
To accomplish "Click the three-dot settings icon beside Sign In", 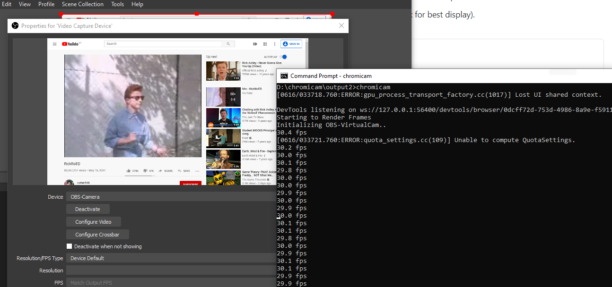I will pyautogui.click(x=274, y=44).
